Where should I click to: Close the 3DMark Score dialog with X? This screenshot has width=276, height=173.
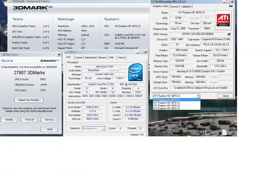point(59,54)
